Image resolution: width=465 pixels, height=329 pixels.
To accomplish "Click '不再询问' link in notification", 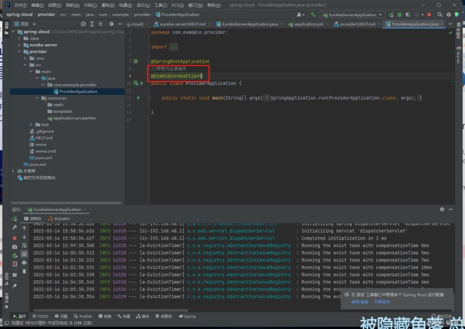I will 382,302.
